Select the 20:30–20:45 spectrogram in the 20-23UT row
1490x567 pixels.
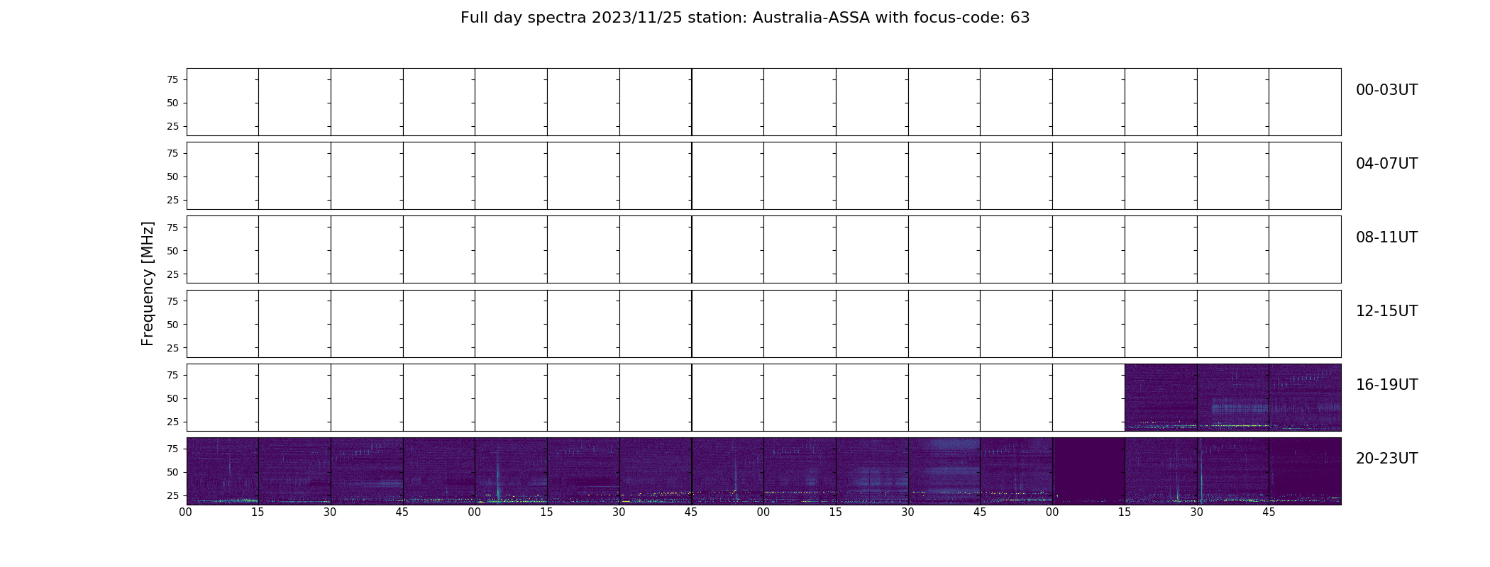pyautogui.click(x=367, y=471)
